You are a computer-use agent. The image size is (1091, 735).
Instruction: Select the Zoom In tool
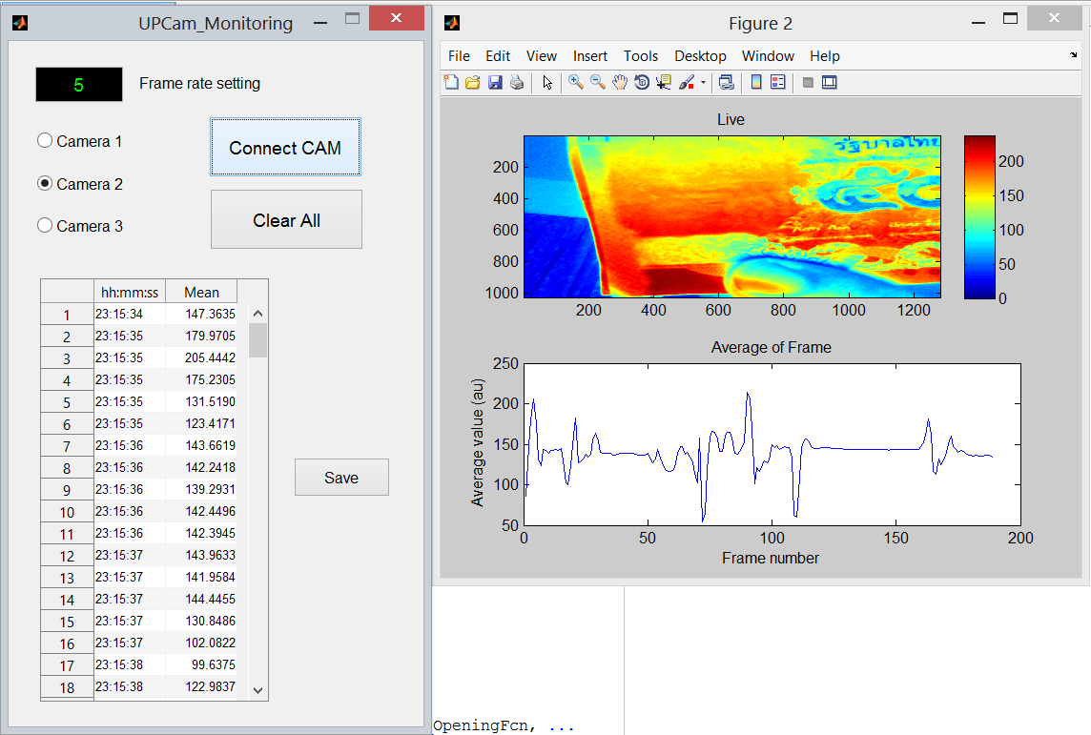pos(575,82)
